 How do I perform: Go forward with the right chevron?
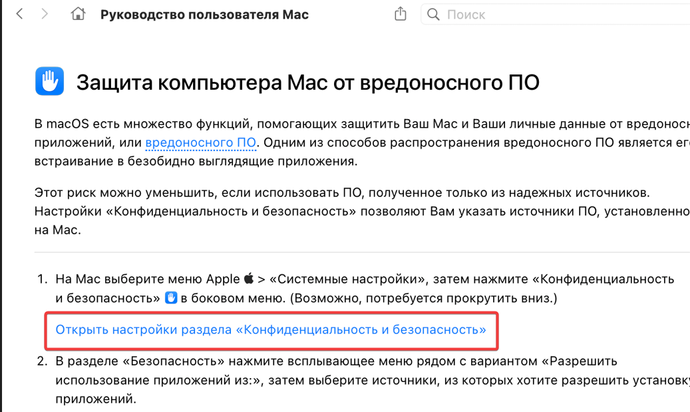click(45, 14)
